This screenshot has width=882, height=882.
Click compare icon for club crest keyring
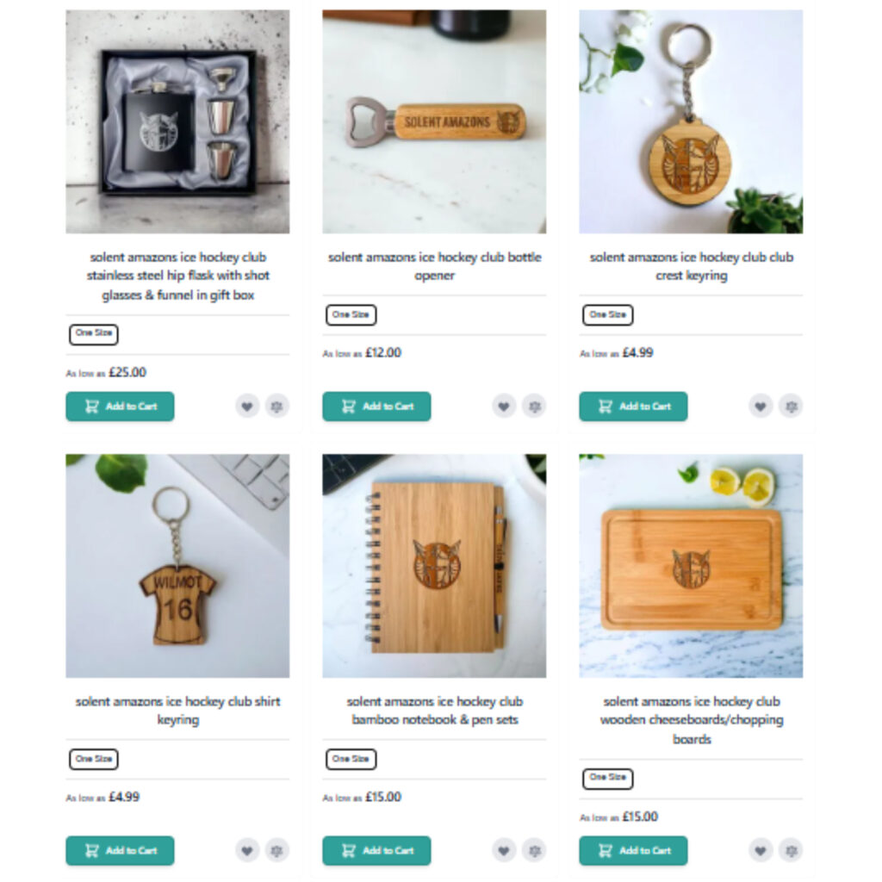(x=791, y=407)
